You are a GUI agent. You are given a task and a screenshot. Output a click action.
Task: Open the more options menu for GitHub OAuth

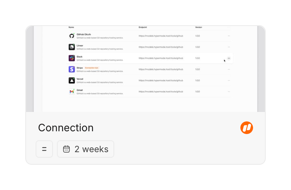229,36
